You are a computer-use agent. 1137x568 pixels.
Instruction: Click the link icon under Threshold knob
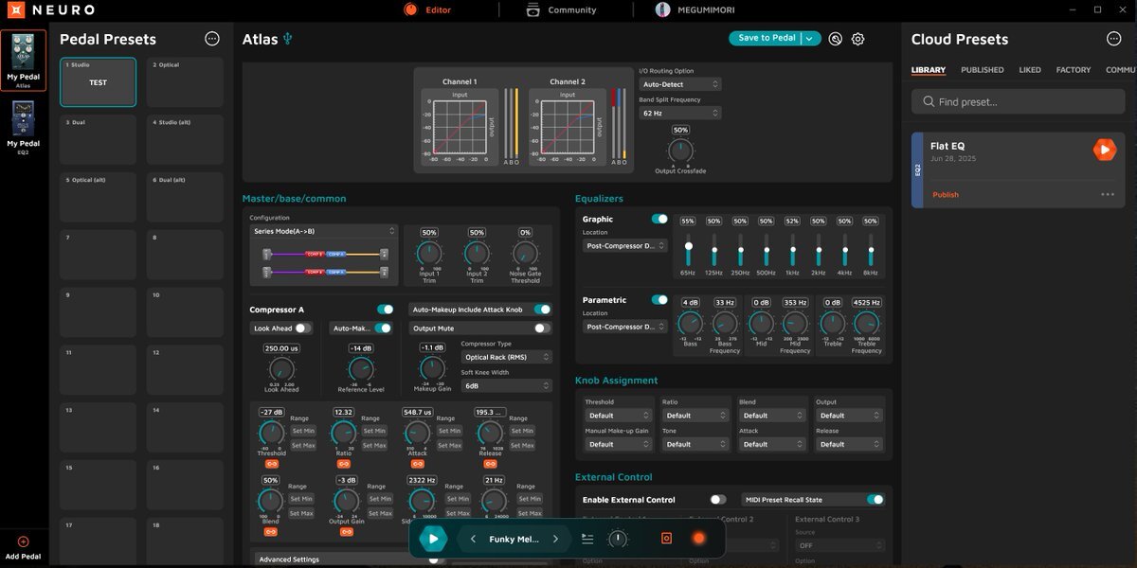[272, 464]
